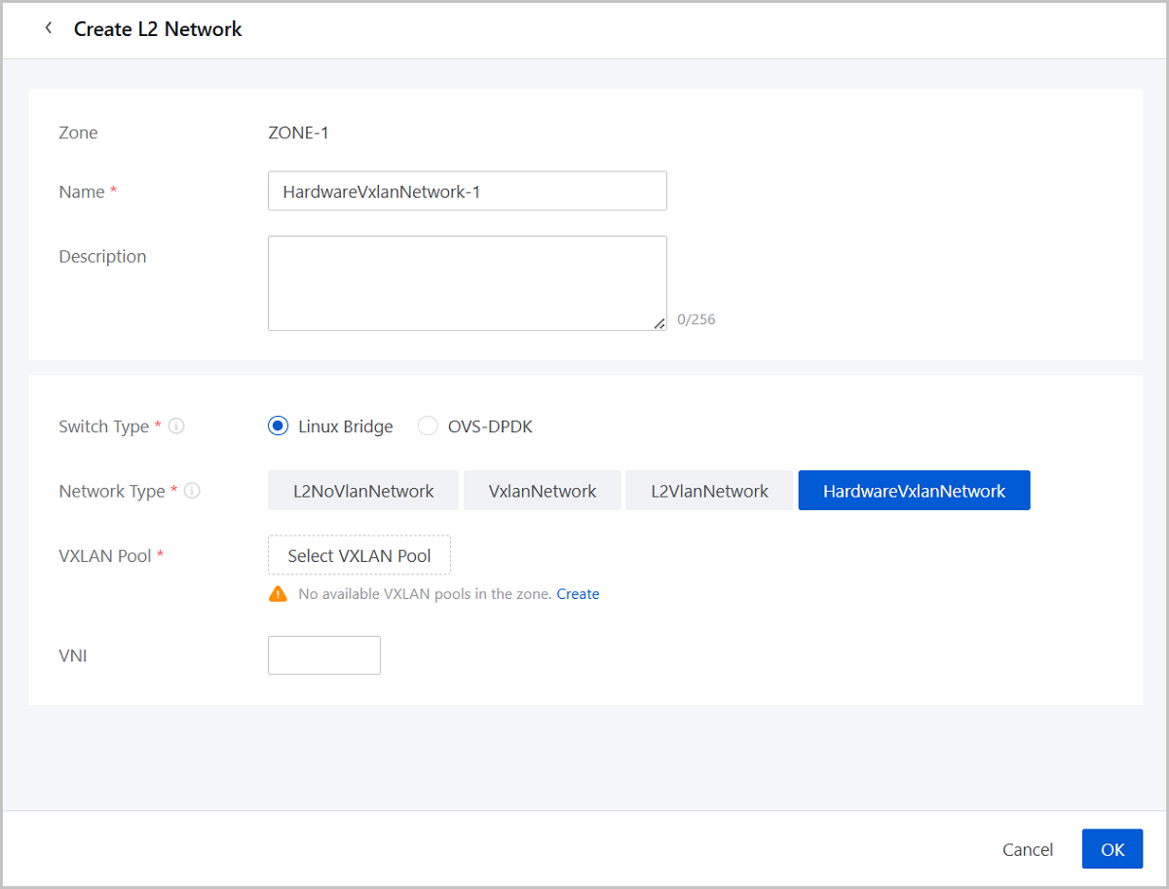Pick the L2VlanNetwork network type

pyautogui.click(x=709, y=491)
